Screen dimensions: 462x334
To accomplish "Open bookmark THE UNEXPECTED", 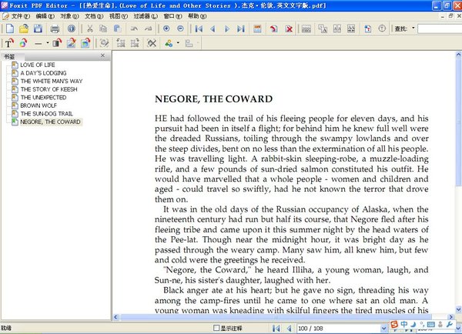I will coord(43,98).
